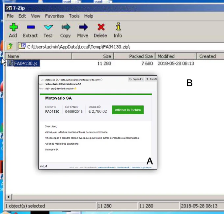Select the Copy toolbar icon

(x=66, y=27)
